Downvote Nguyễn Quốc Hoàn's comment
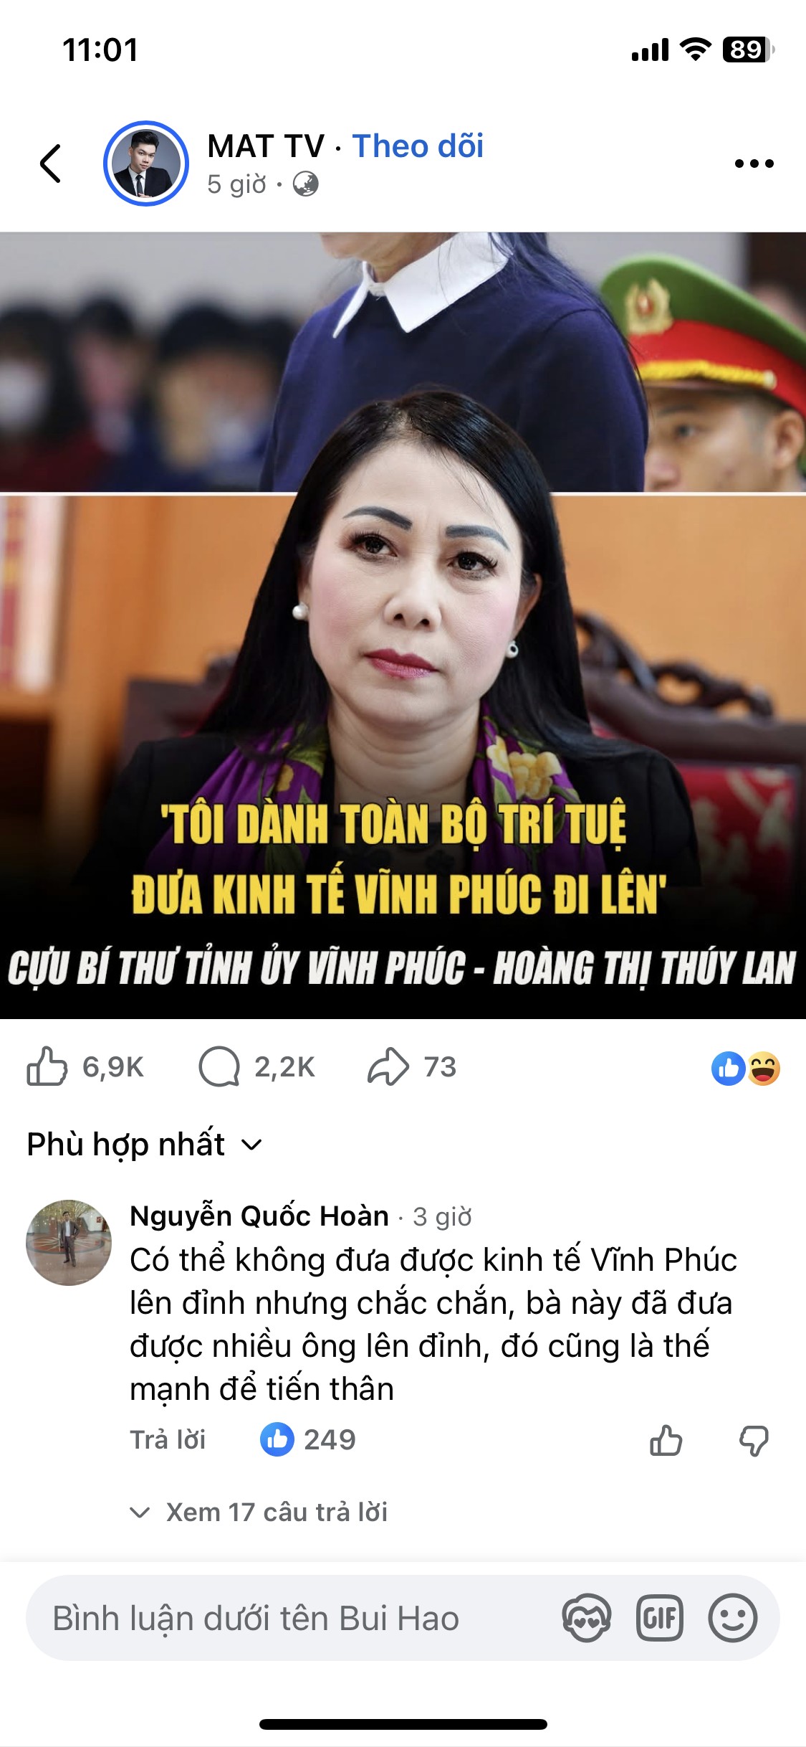This screenshot has height=1747, width=806. [754, 1440]
